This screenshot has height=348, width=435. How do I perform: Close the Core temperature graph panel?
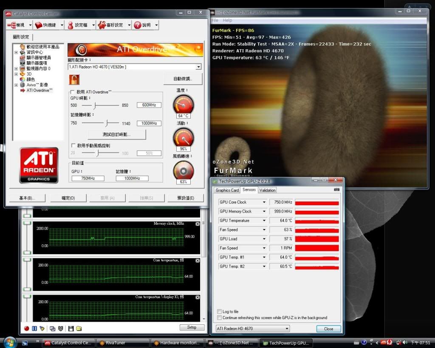(198, 260)
